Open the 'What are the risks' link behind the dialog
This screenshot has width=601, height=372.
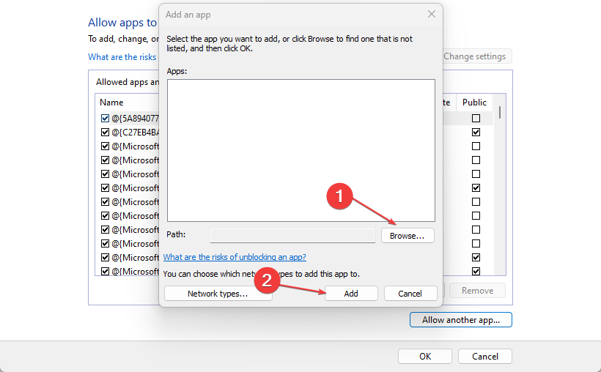click(122, 57)
